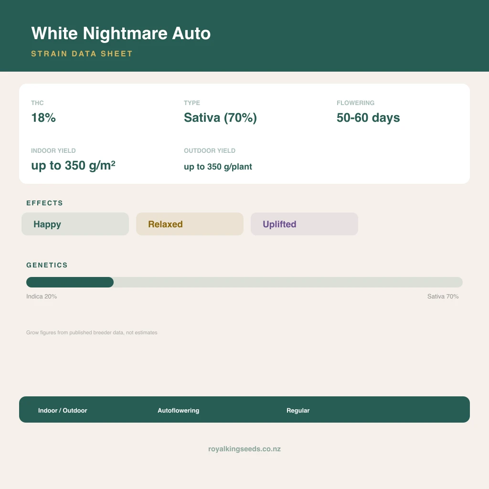489x489 pixels.
Task: Select the Indoor / Outdoor label
Action: pyautogui.click(x=63, y=410)
